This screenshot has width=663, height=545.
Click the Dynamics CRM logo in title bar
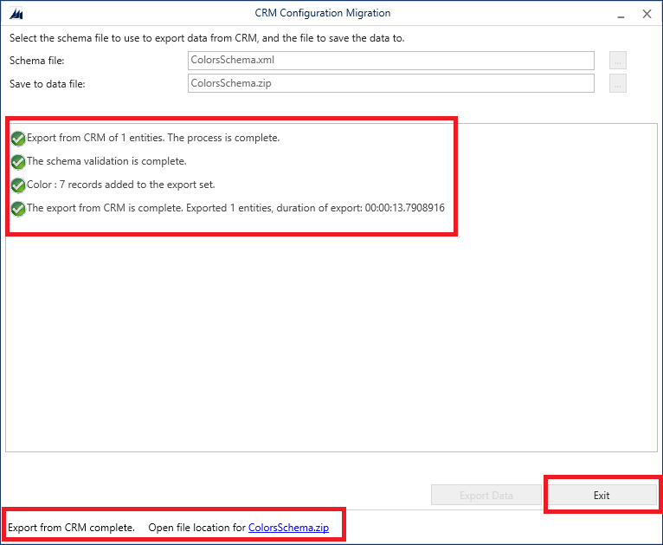[16, 14]
